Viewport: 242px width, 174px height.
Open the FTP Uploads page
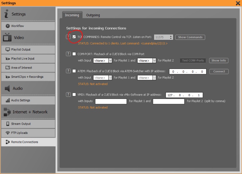pos(28,133)
